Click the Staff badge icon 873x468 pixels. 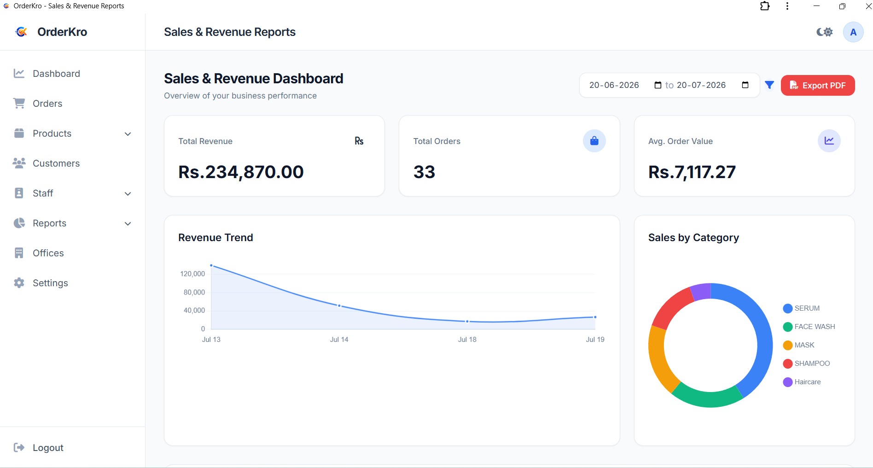tap(19, 193)
